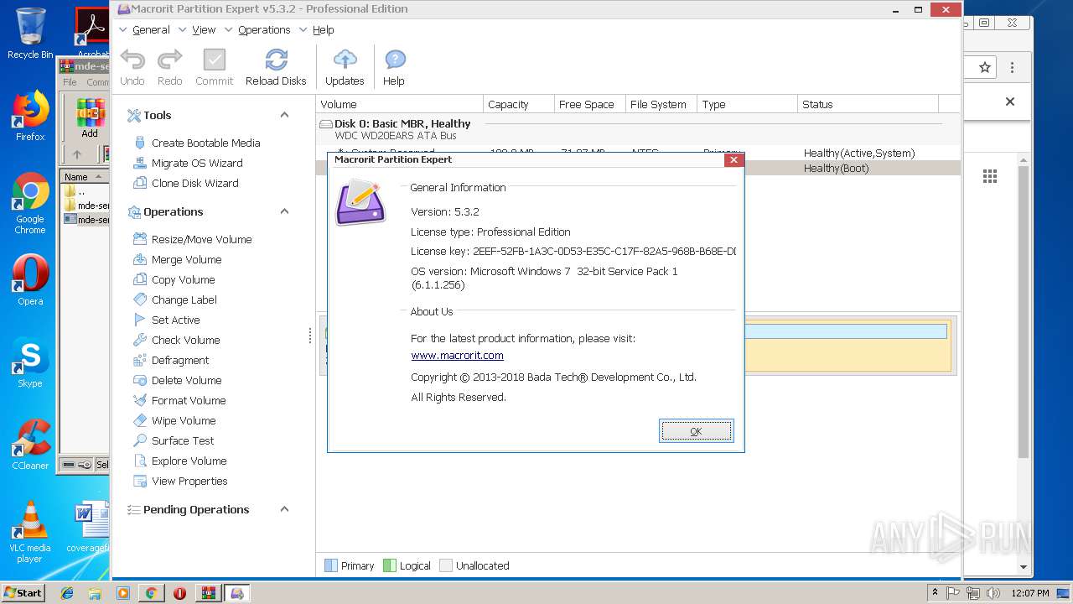Viewport: 1073px width, 604px height.
Task: Select the Disk 0 Basic MBR row
Action: [638, 129]
